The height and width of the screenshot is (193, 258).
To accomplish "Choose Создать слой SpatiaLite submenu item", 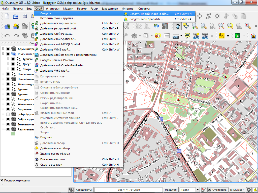I will coord(159,19).
